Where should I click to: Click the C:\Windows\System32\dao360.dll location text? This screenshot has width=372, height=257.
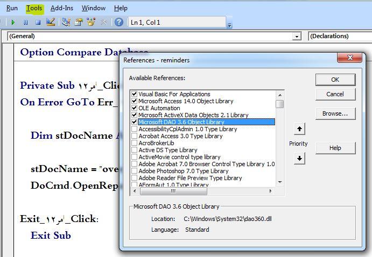pos(228,219)
